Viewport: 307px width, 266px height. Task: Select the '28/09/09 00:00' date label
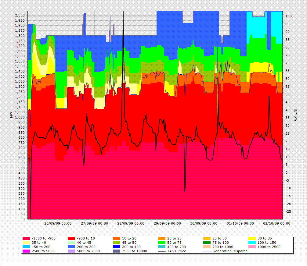coord(131,223)
